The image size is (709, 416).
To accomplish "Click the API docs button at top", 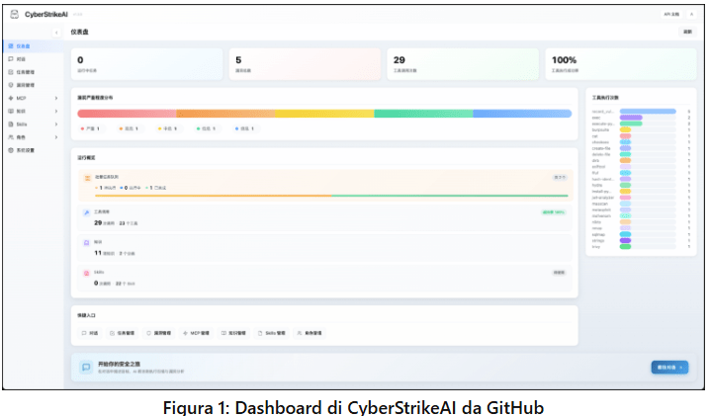I will (x=672, y=14).
